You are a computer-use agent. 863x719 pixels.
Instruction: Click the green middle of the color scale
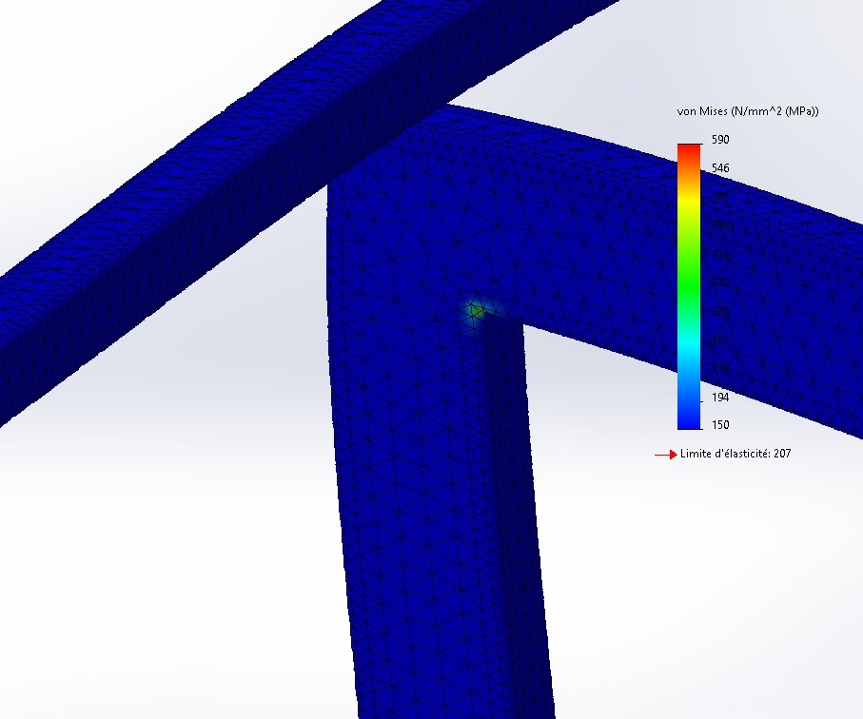(689, 276)
